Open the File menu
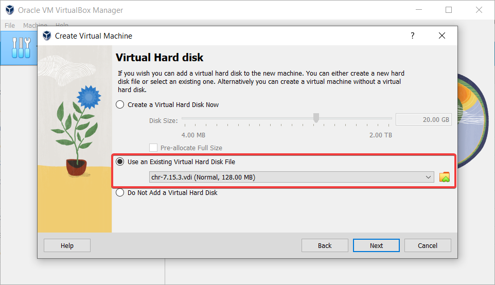Viewport: 495px width, 285px height. tap(10, 25)
